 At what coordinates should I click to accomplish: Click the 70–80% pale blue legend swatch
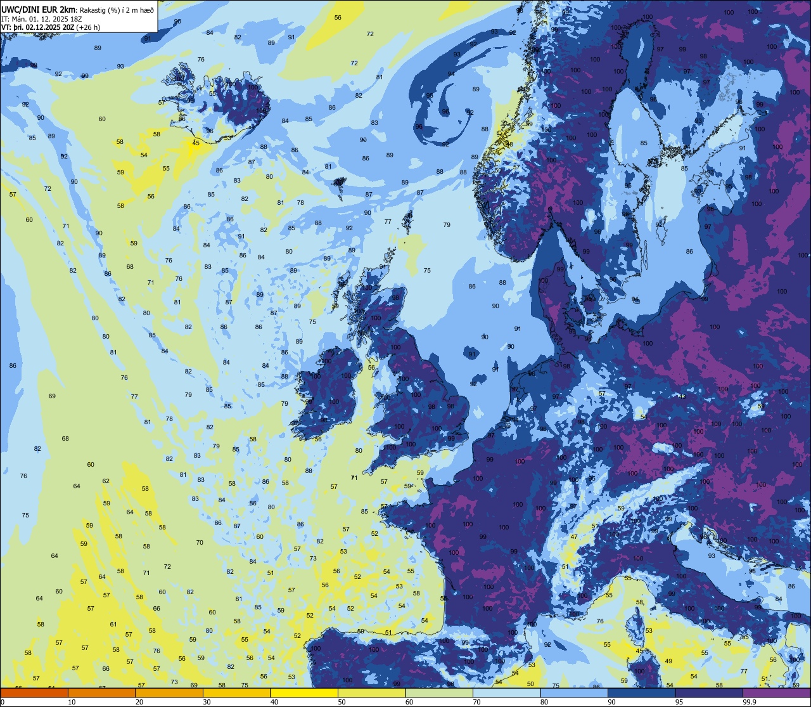pyautogui.click(x=506, y=693)
